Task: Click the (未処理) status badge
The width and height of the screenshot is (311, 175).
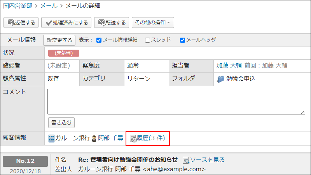Action: click(64, 53)
